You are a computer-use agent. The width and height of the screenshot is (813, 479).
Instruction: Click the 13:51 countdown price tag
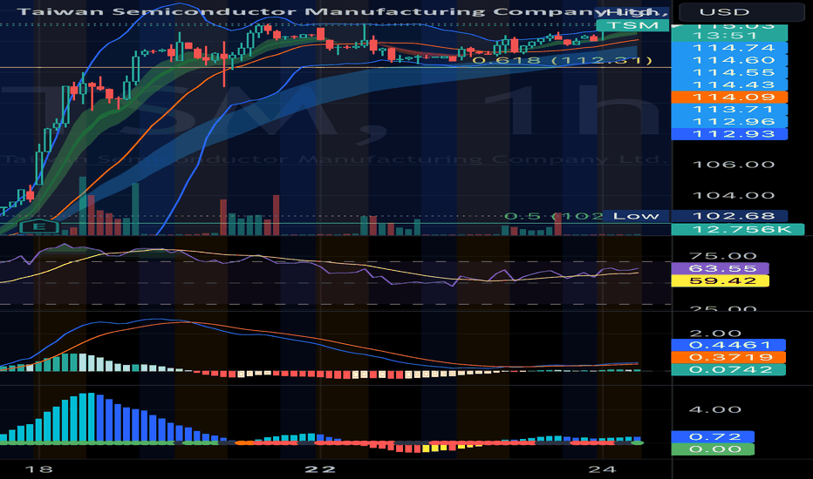pyautogui.click(x=729, y=36)
